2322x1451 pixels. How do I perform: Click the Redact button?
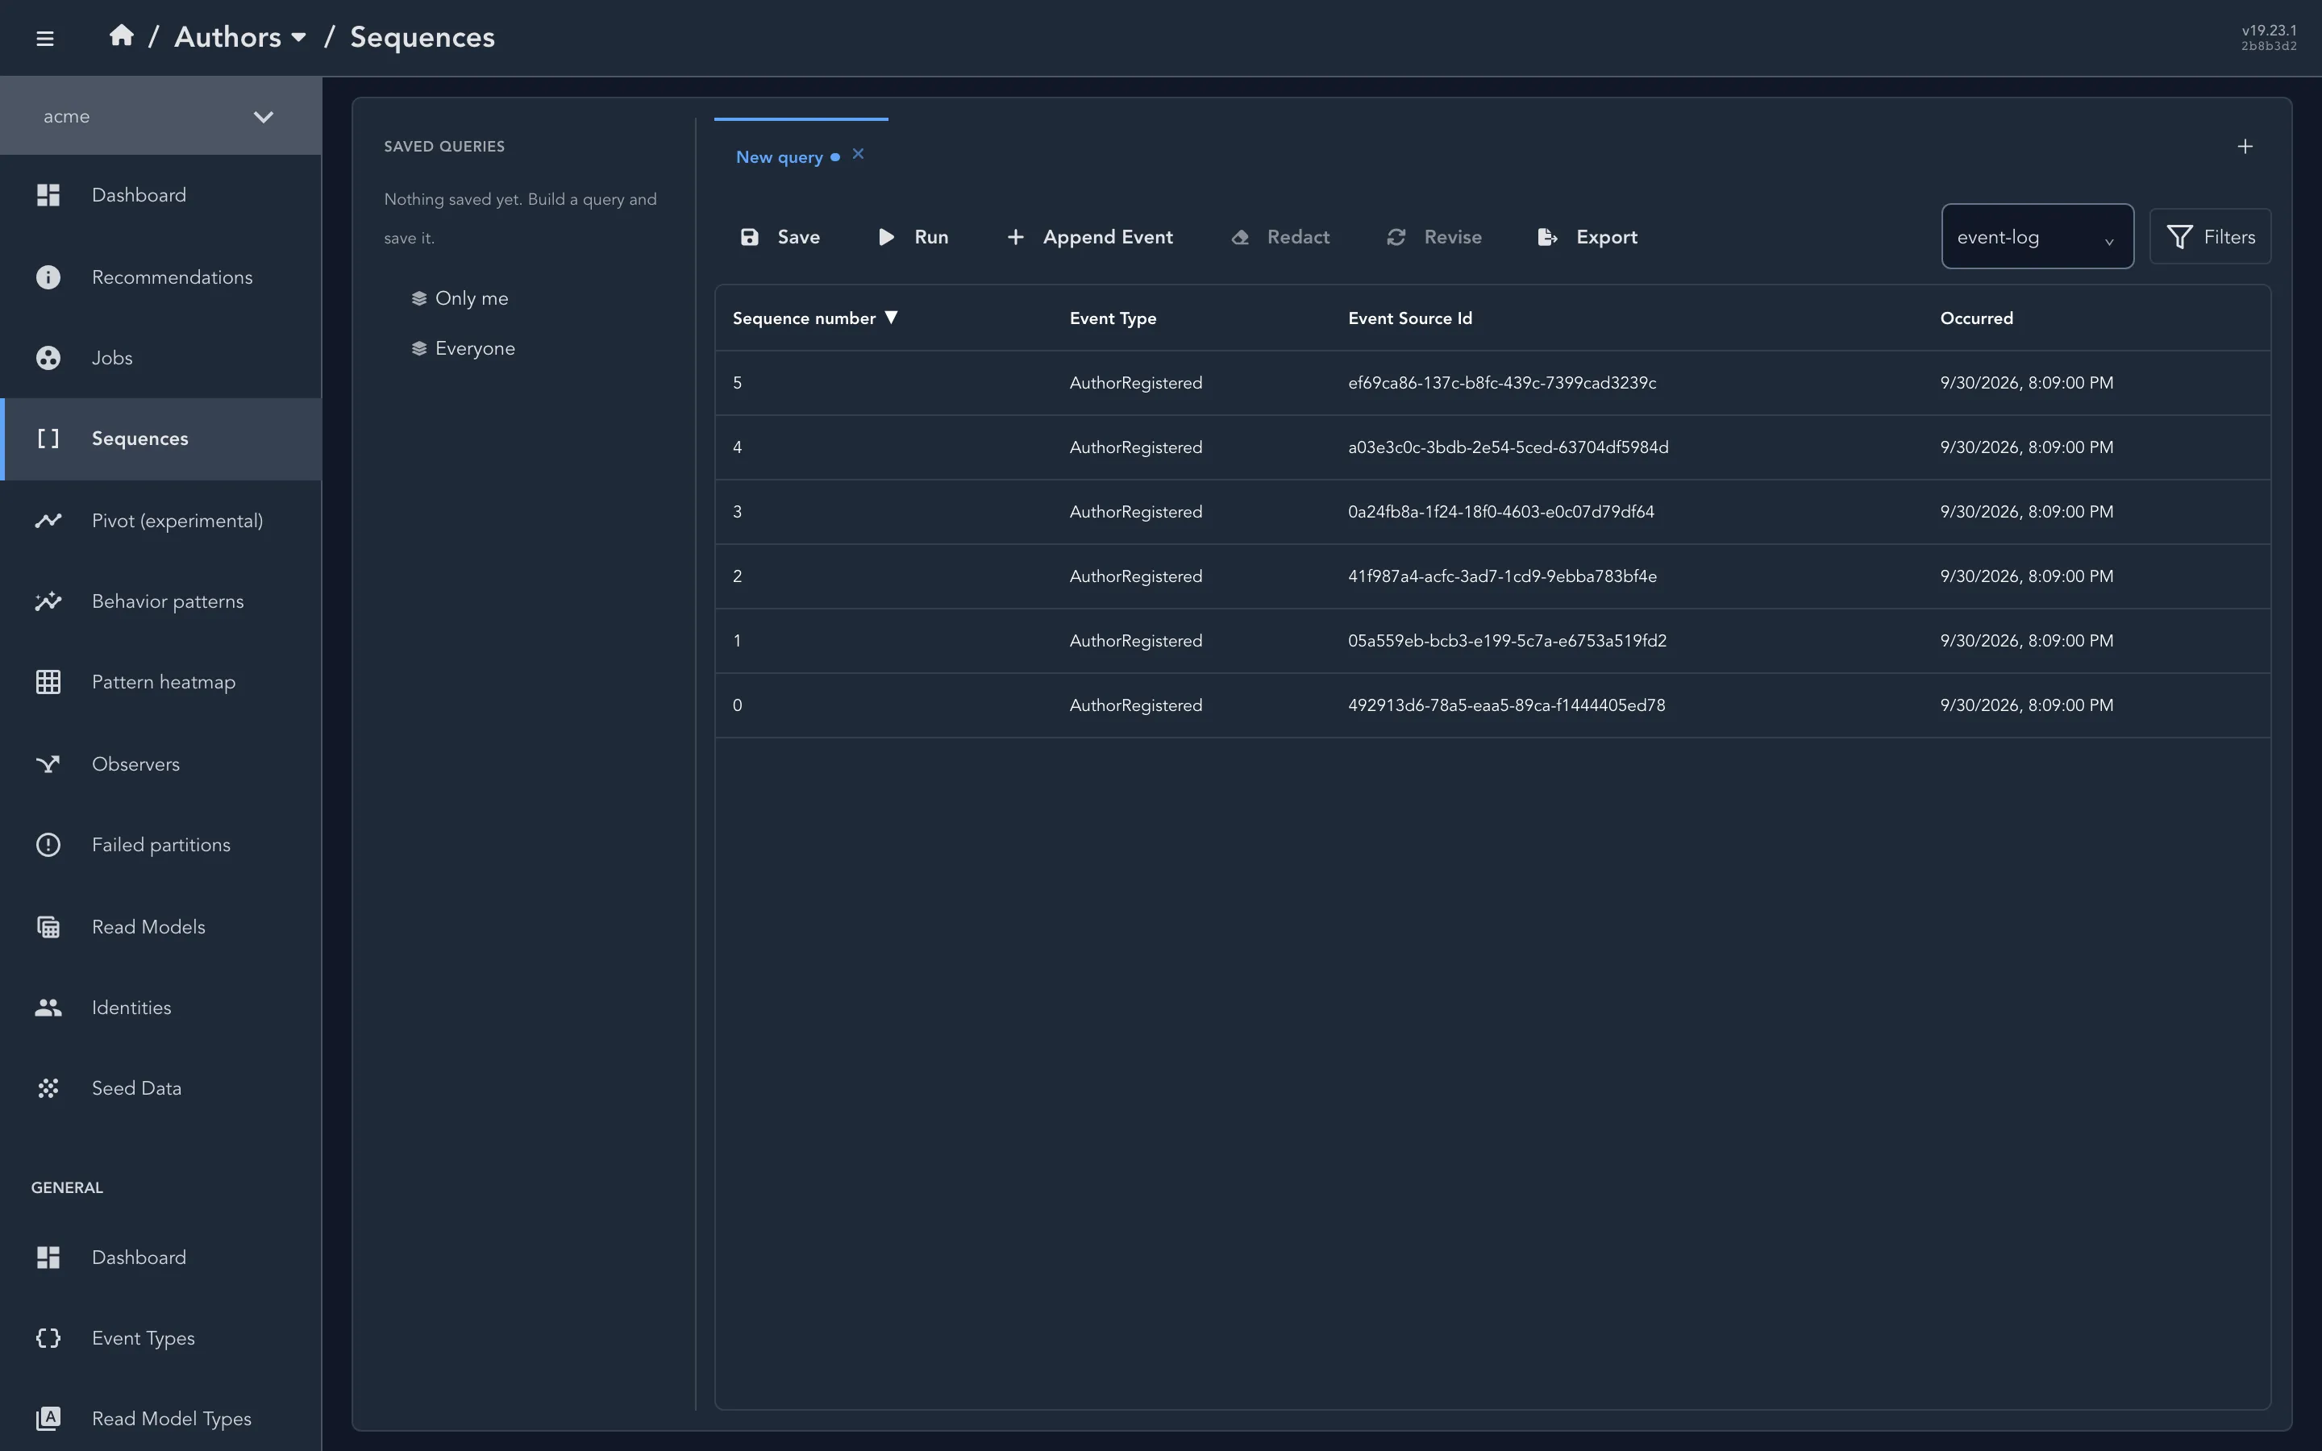pyautogui.click(x=1280, y=237)
